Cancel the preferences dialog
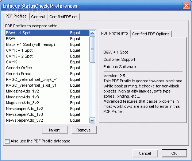This screenshot has height=161, width=192. 145,153
